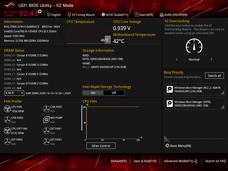Click the settings gear next to the clock
Image resolution: width=228 pixels, height=171 pixels.
[x=40, y=11]
